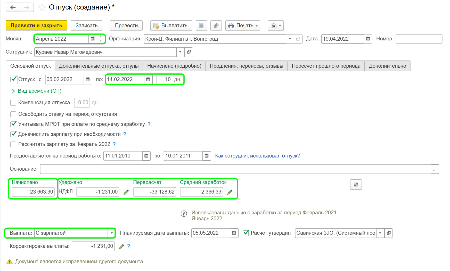Click the back navigation arrow
450x271 pixels.
[x=13, y=7]
